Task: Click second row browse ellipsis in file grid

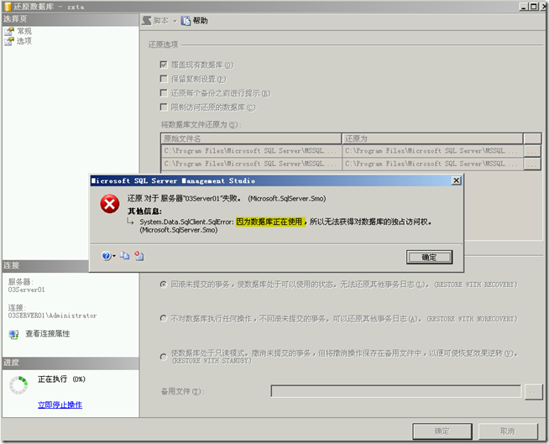Action: pyautogui.click(x=532, y=164)
